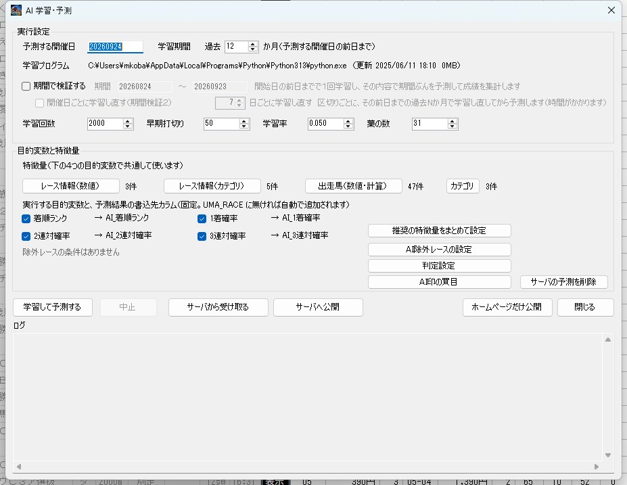The image size is (627, 485).
Task: Toggle 1着確率 checkbox
Action: pyautogui.click(x=202, y=218)
